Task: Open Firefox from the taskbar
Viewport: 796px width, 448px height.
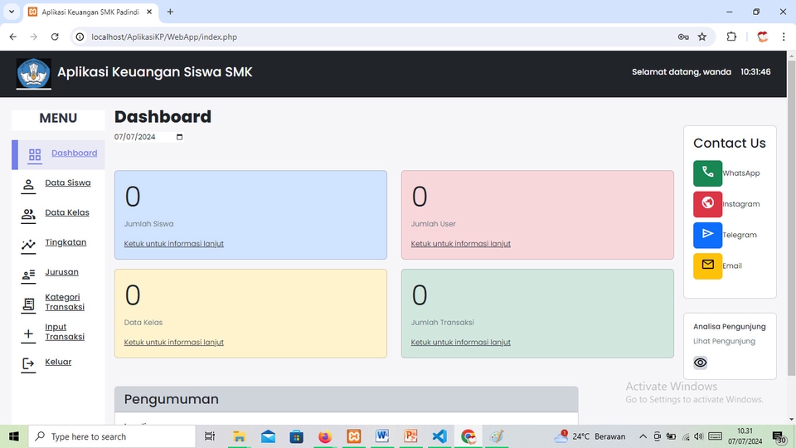Action: tap(325, 436)
